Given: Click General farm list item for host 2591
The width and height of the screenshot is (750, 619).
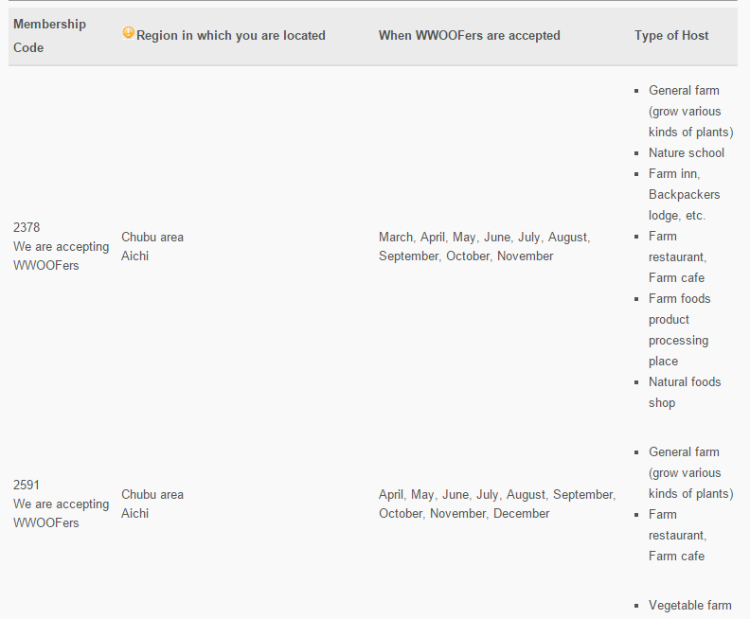Looking at the screenshot, I should [690, 472].
